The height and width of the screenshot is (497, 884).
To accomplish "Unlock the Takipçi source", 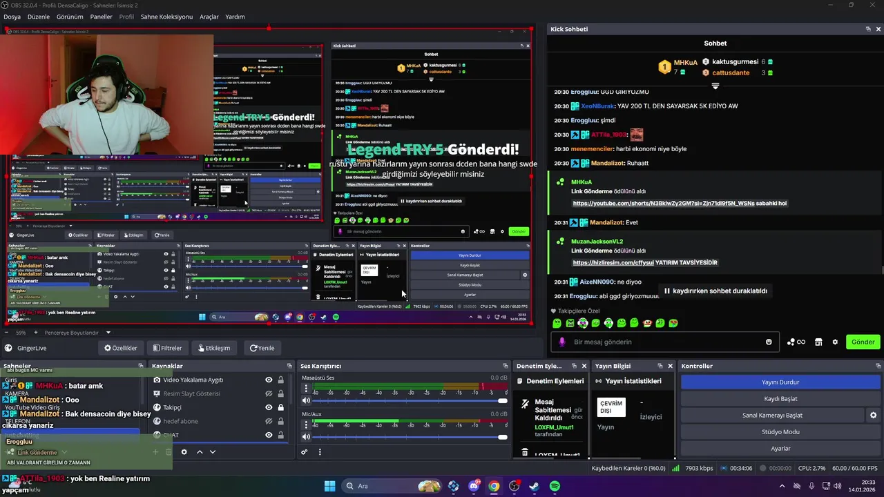I will point(280,407).
